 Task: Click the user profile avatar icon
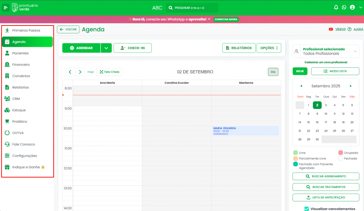352,7
